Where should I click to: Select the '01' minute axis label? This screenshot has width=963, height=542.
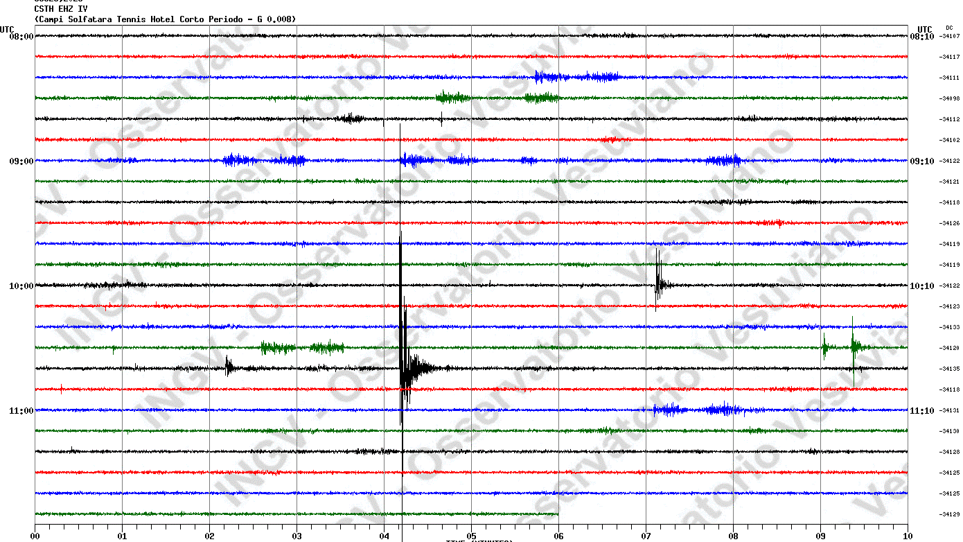122,536
